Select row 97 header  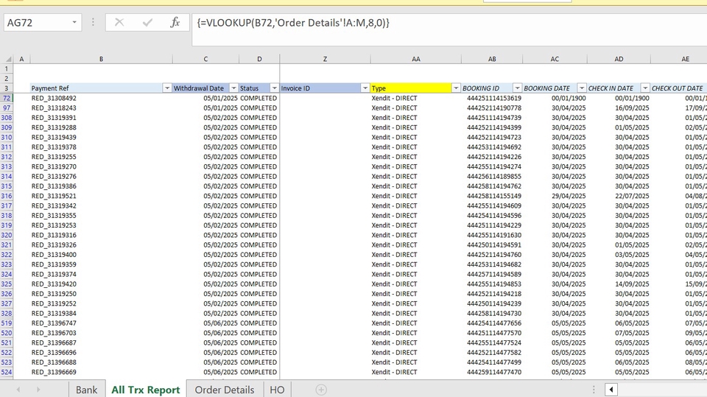pyautogui.click(x=7, y=108)
